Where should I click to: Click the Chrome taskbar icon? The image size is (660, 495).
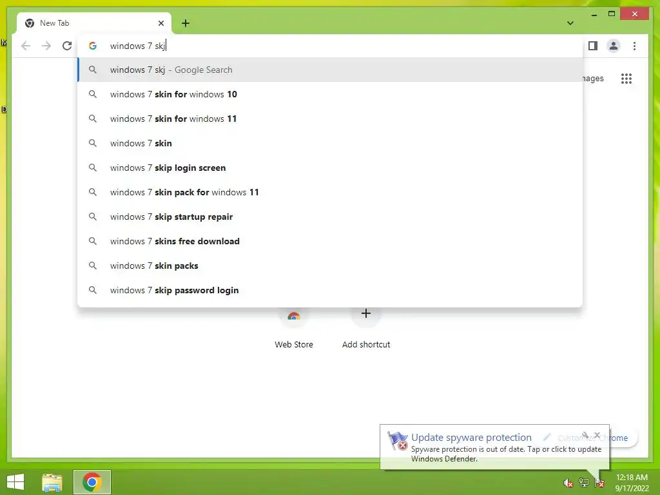click(92, 482)
